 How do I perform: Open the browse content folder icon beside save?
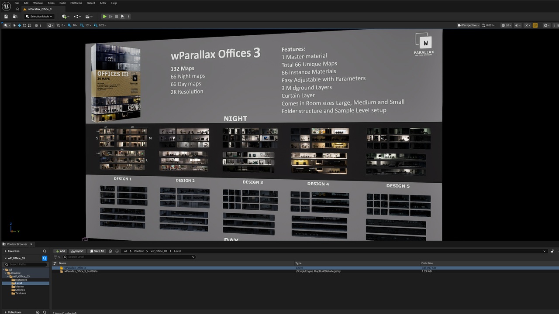(x=15, y=17)
